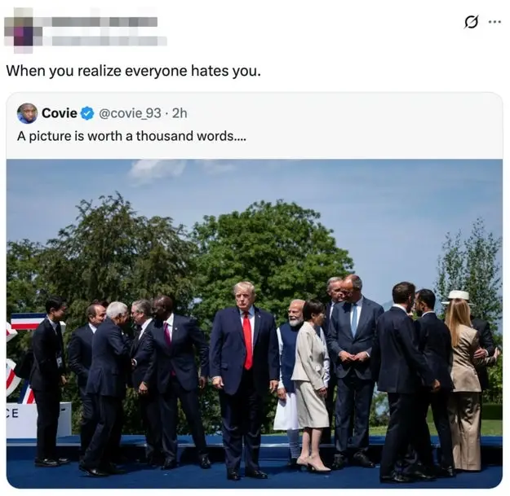Open the Covie display name link

(60, 113)
